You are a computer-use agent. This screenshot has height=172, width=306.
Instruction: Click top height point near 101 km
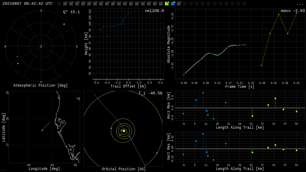pyautogui.click(x=128, y=13)
